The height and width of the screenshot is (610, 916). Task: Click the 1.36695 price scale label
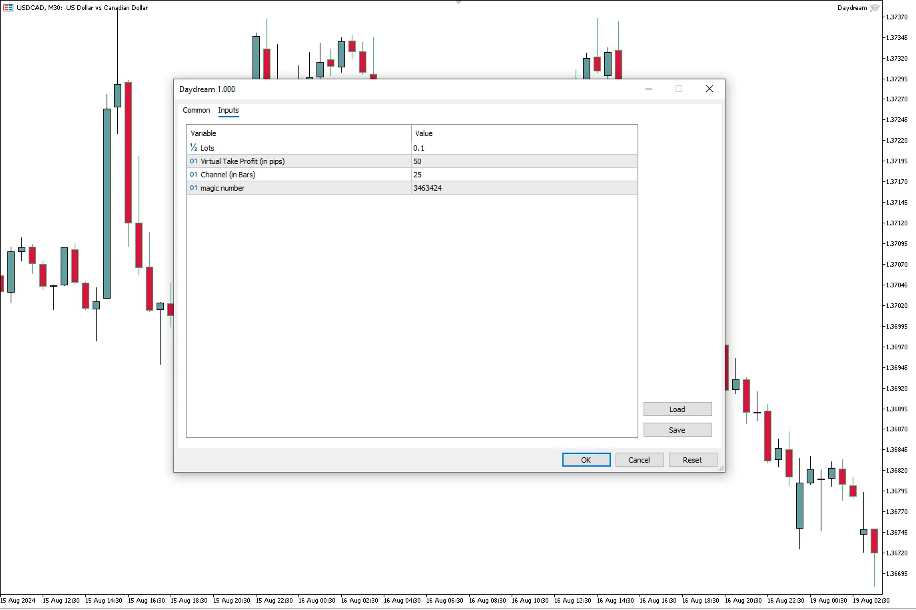click(897, 573)
